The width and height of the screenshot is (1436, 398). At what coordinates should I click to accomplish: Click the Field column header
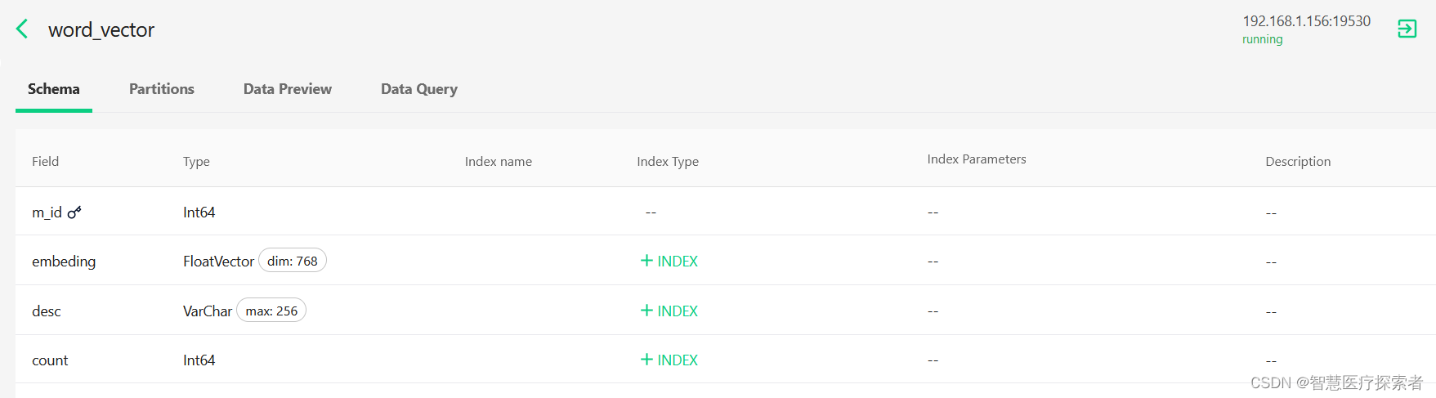tap(45, 162)
